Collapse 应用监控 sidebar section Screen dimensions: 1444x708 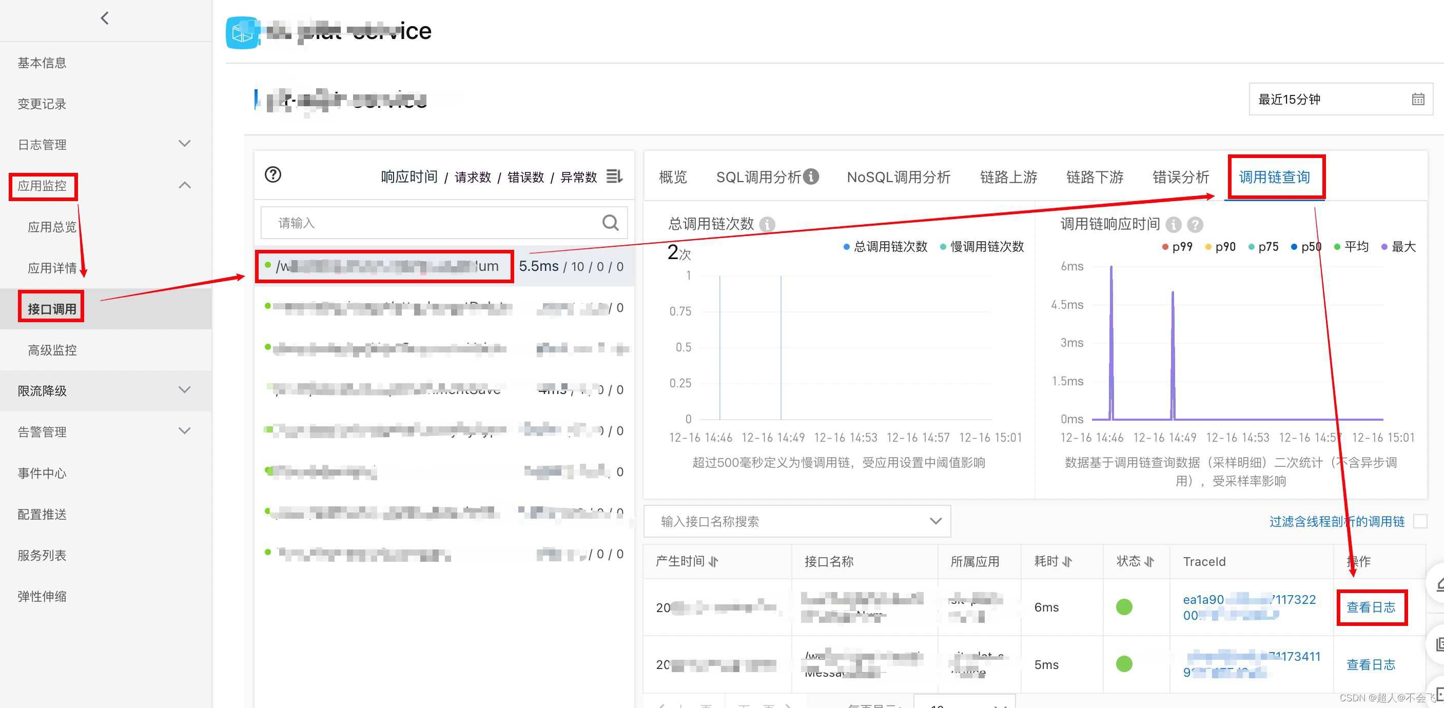tap(184, 185)
